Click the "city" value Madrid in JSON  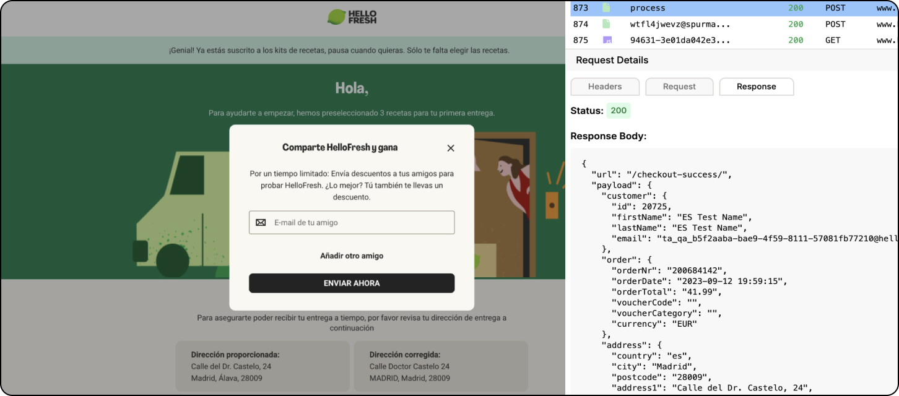coord(676,367)
